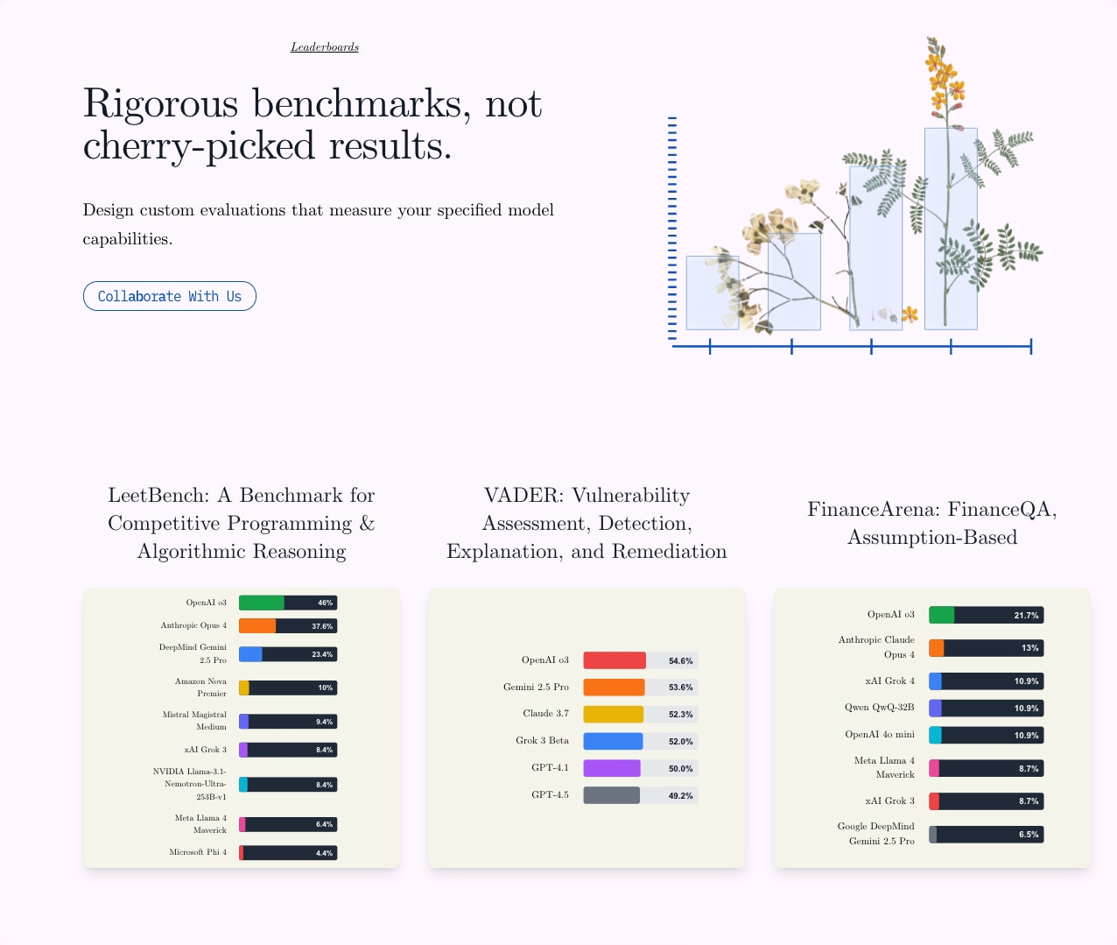Click the FinanceArena OpenAI o3 21.7% bar

pos(987,615)
